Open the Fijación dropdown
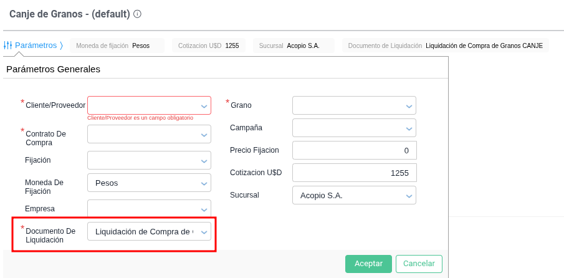 click(x=149, y=160)
